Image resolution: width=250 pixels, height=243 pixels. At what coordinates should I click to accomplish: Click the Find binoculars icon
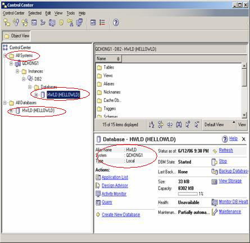pyautogui.click(x=179, y=124)
